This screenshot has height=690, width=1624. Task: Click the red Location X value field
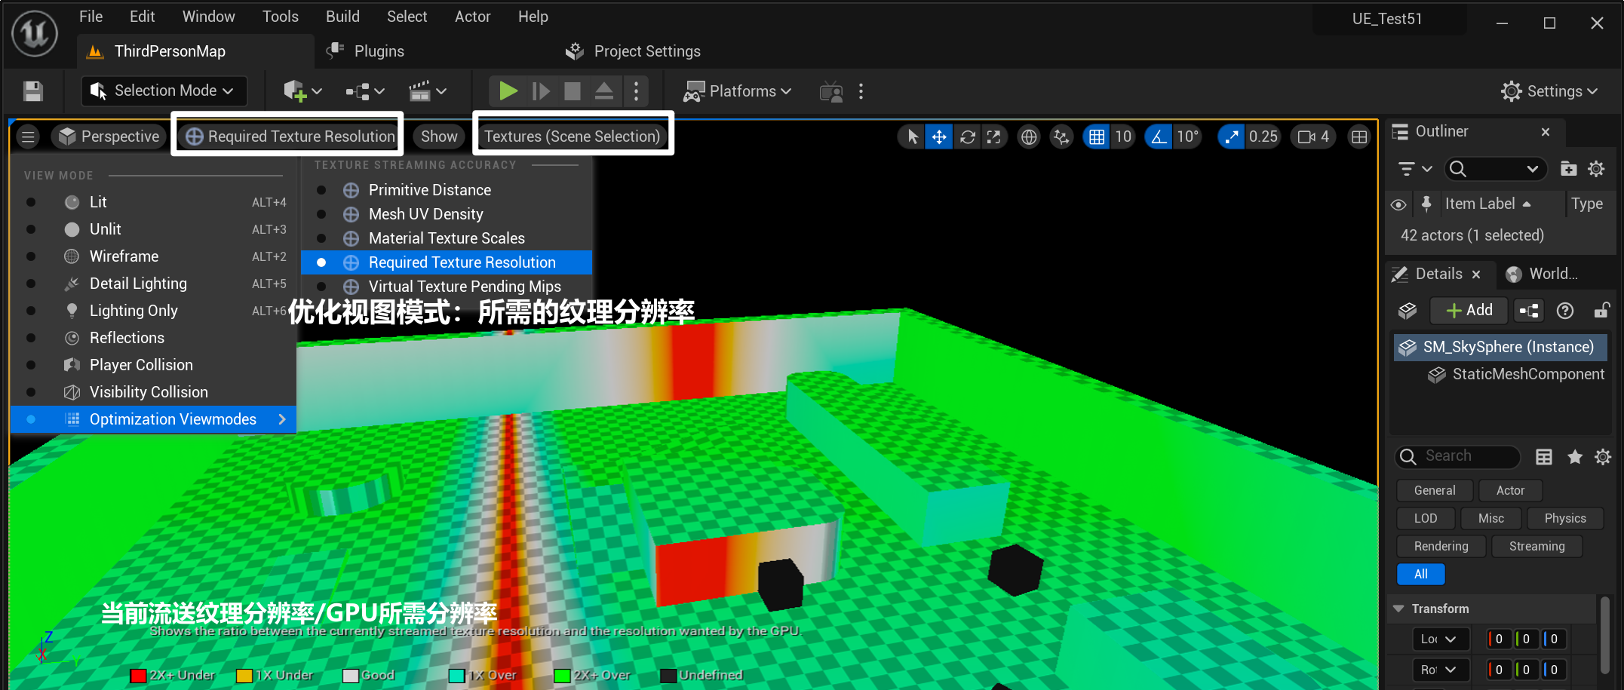click(x=1498, y=639)
